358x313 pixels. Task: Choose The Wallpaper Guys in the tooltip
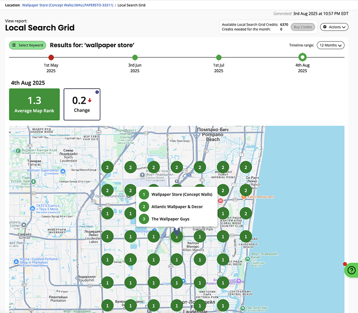[x=170, y=219]
